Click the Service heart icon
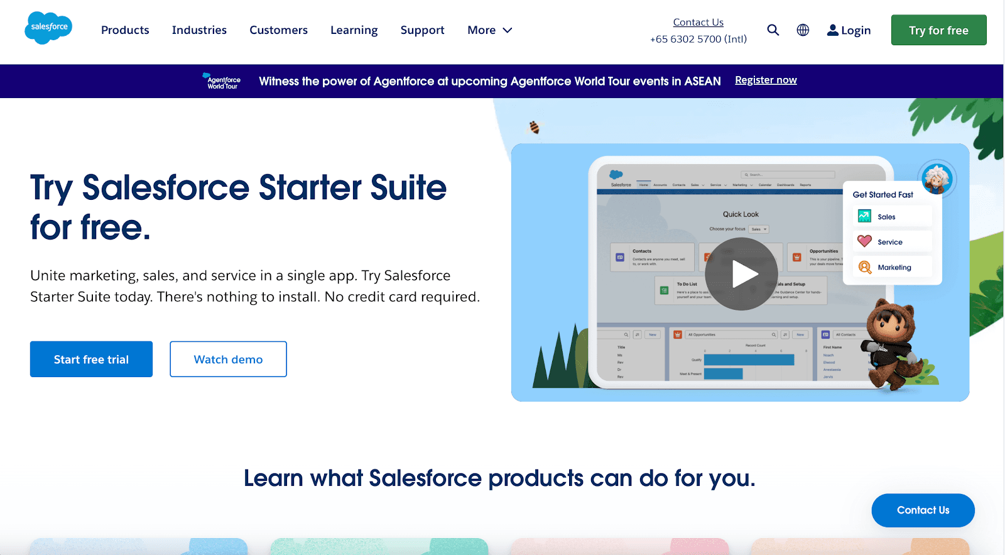The image size is (1005, 555). (865, 241)
